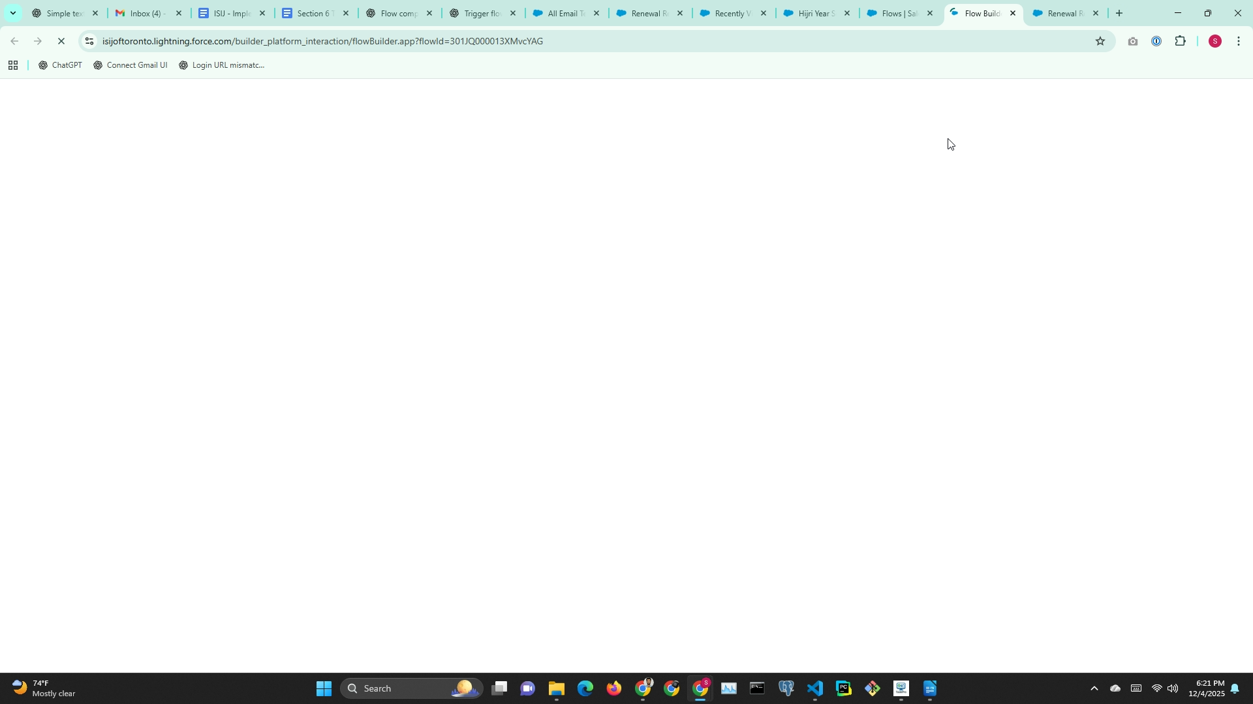
Task: Bookmark this page with star icon
Action: point(1100,41)
